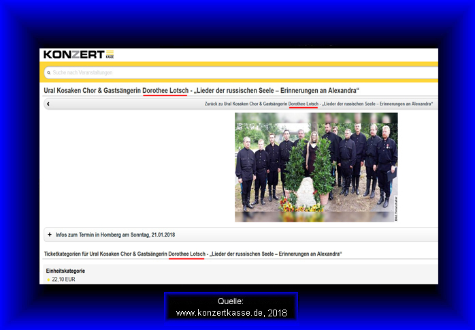The image size is (475, 330).
Task: Click the 'www.konzertkasse.de, 2018' source text
Action: click(231, 313)
